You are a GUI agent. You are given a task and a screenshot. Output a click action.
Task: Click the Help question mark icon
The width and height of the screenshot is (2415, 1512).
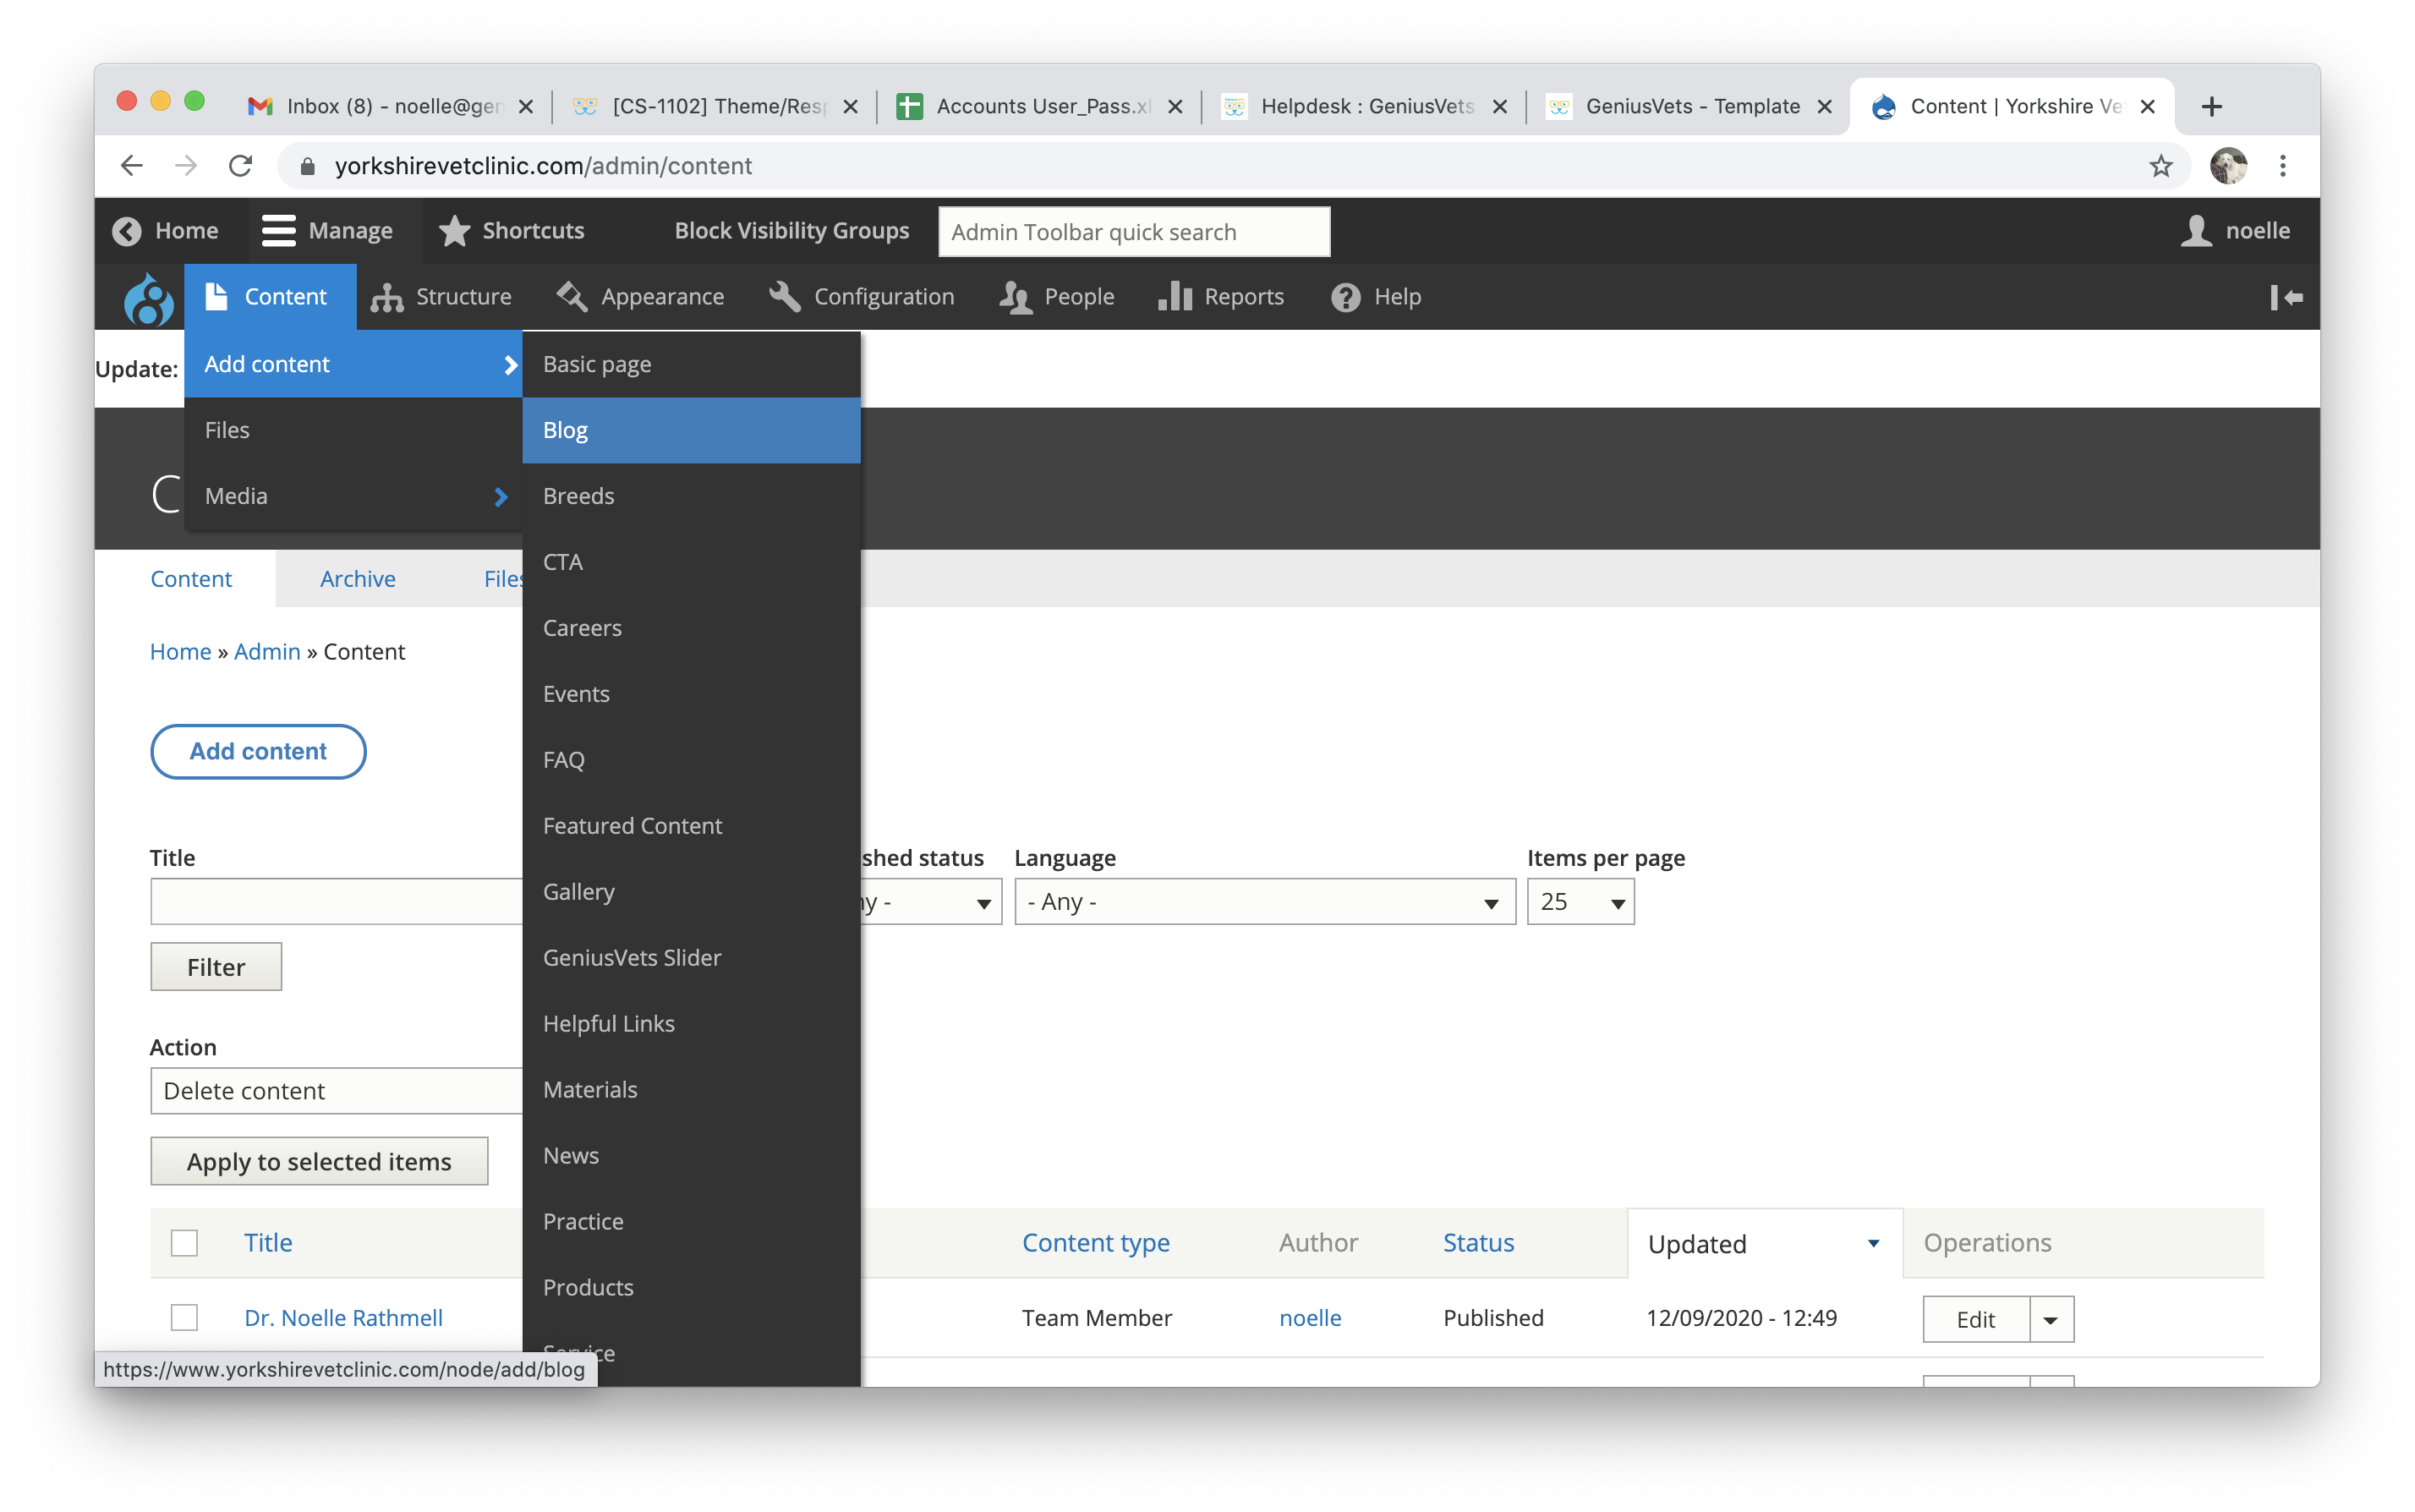tap(1345, 297)
